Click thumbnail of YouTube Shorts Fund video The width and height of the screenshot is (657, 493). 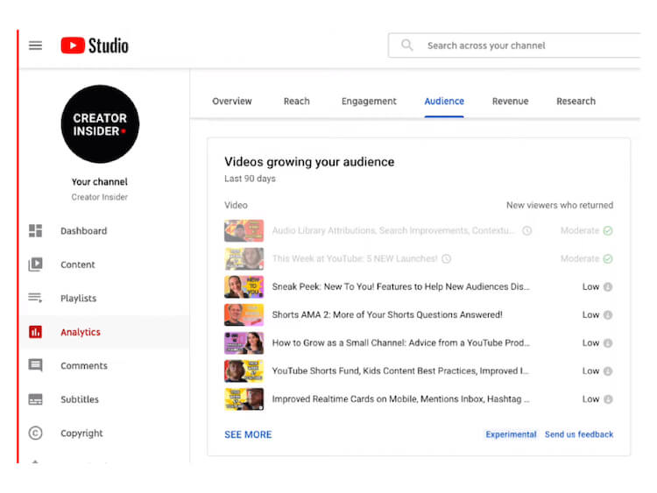tap(244, 371)
